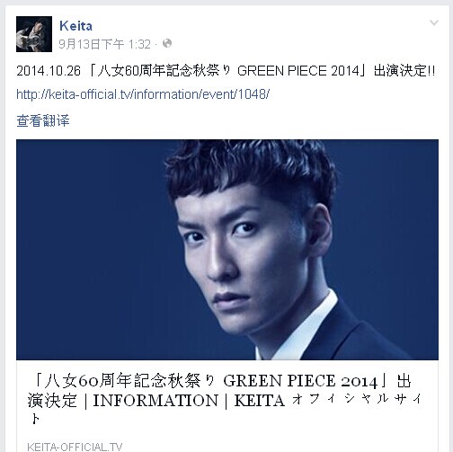The image size is (453, 452).
Task: Click "INFORMATION" in the preview headline
Action: pos(155,401)
